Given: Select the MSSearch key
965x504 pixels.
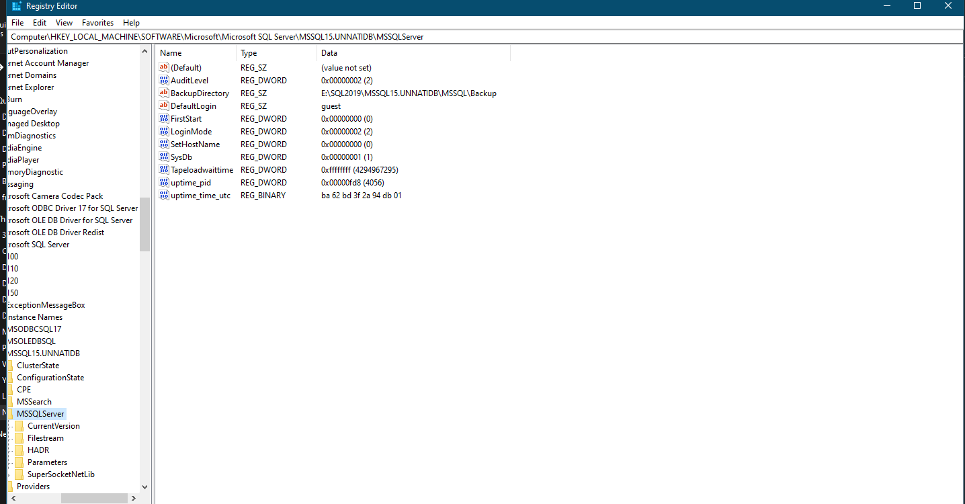Looking at the screenshot, I should [x=34, y=402].
